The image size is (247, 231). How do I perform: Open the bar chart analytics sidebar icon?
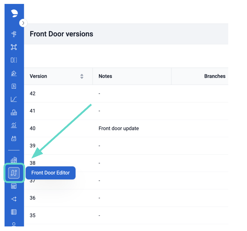[14, 125]
